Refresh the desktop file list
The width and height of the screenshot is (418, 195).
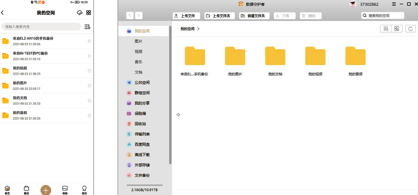point(411,28)
